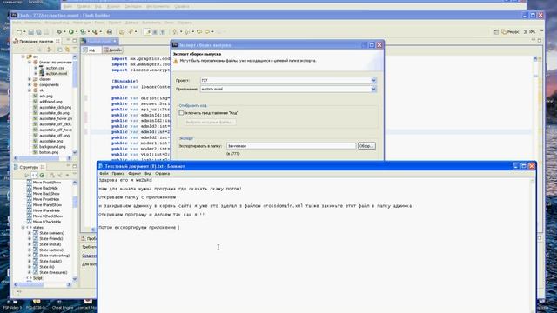Click the Save All toolbar icon

click(38, 32)
